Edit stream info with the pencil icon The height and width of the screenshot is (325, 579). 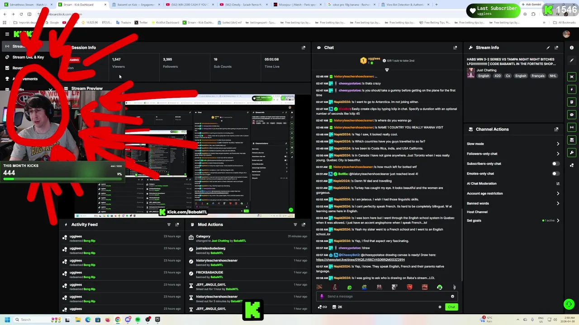click(x=548, y=47)
